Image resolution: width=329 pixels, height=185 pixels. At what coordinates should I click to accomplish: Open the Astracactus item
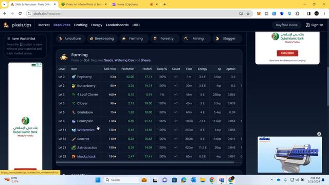pyautogui.click(x=87, y=147)
